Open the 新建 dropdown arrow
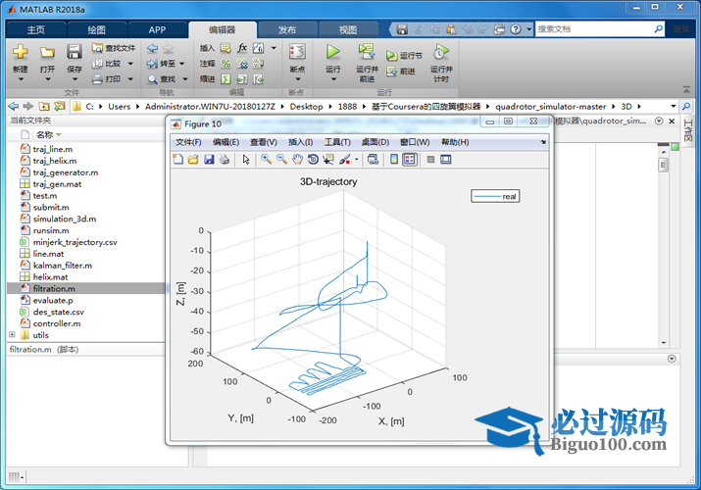This screenshot has height=490, width=701. tap(21, 79)
